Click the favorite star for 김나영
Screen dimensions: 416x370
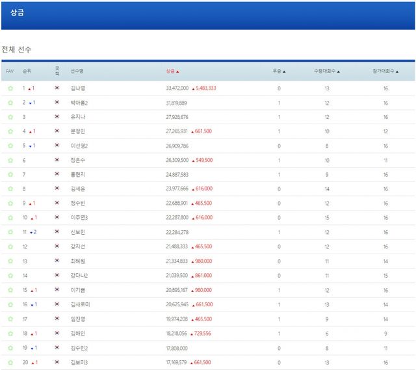pos(10,88)
